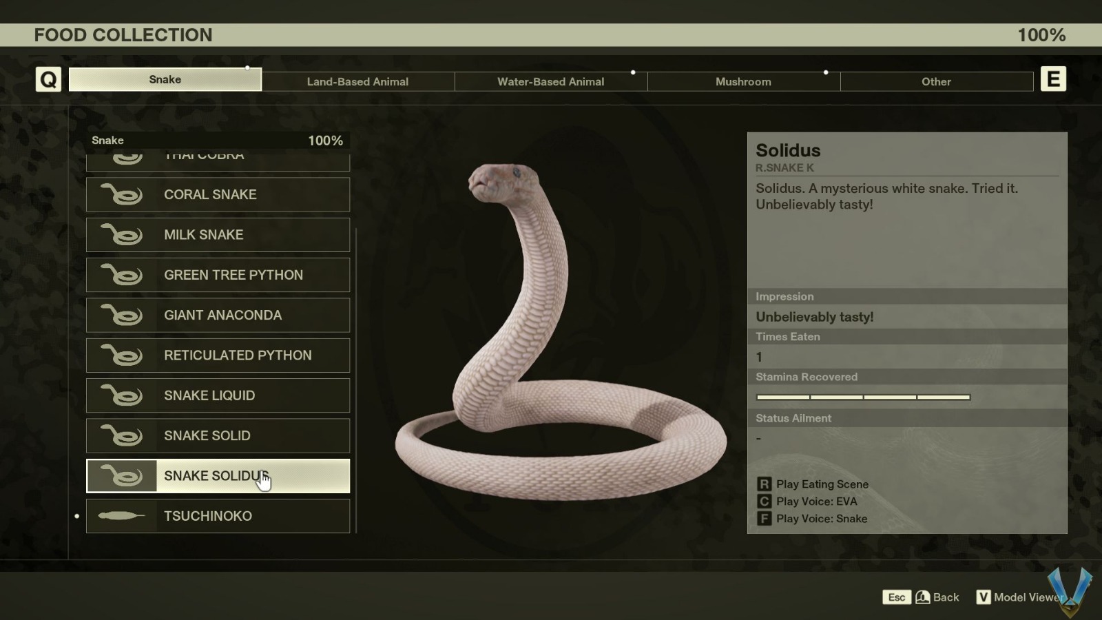
Task: Click the E next-category key icon
Action: click(x=1053, y=79)
